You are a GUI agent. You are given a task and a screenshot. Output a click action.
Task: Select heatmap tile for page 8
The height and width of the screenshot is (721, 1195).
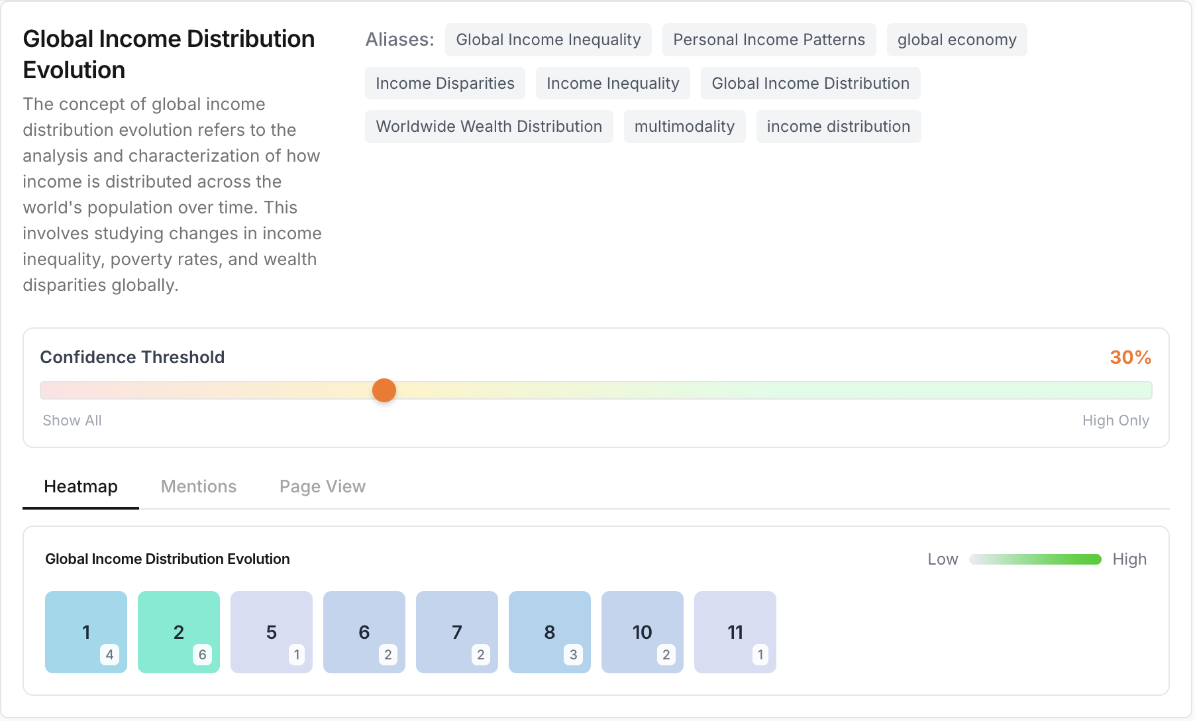pyautogui.click(x=550, y=632)
